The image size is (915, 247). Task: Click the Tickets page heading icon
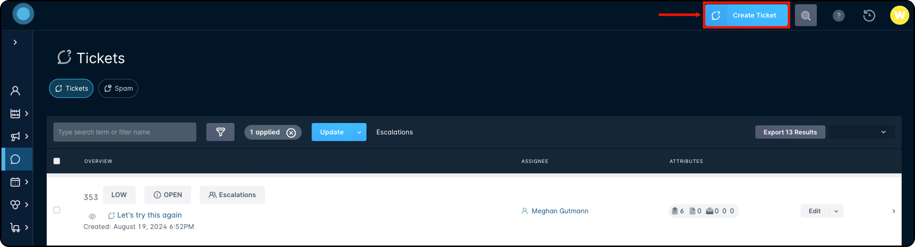[x=64, y=57]
